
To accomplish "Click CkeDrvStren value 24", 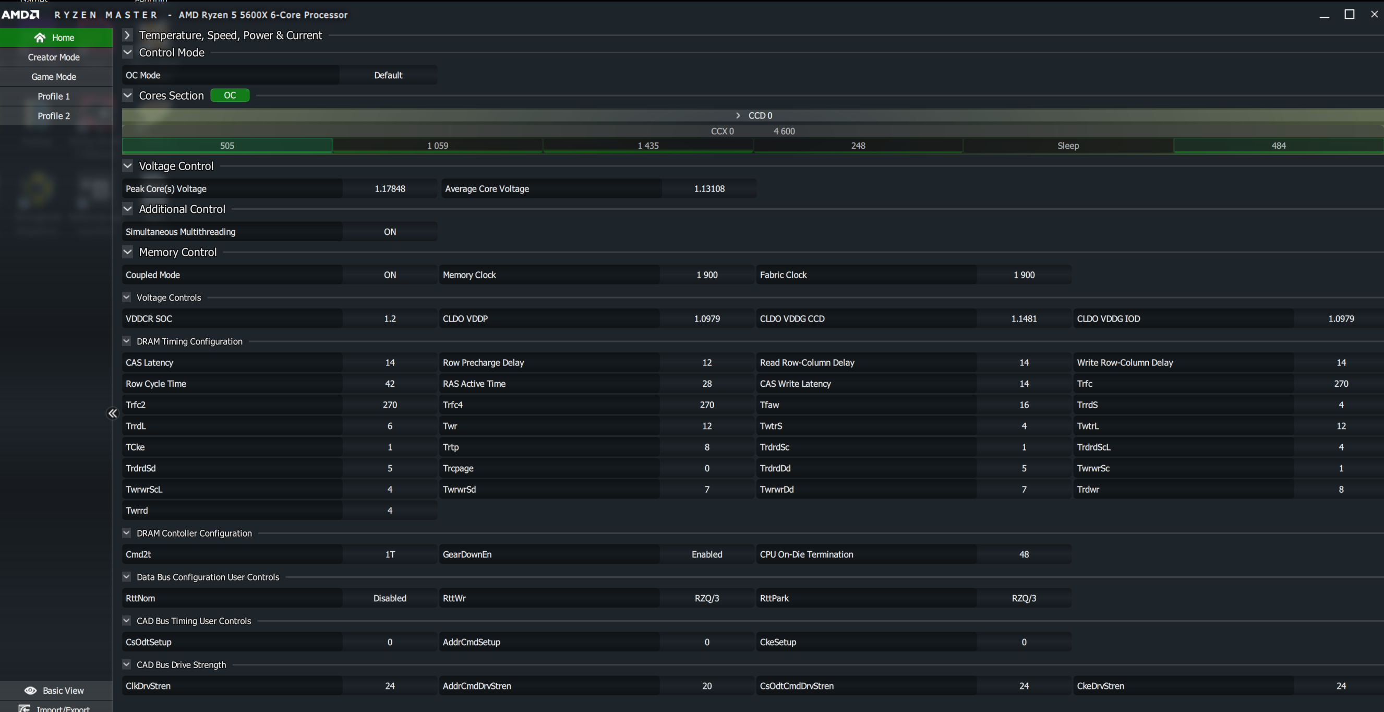I will [1341, 686].
